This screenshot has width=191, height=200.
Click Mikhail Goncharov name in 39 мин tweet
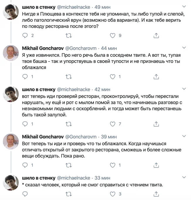click(43, 137)
